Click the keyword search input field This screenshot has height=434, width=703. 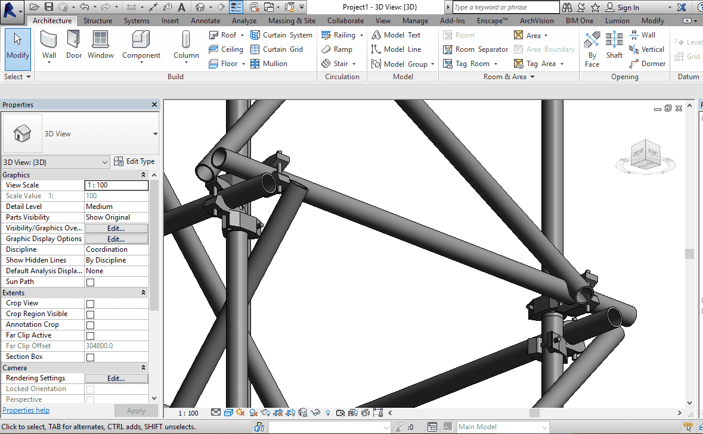pos(506,7)
